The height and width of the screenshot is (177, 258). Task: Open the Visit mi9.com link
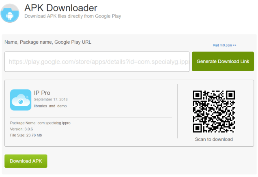point(224,45)
